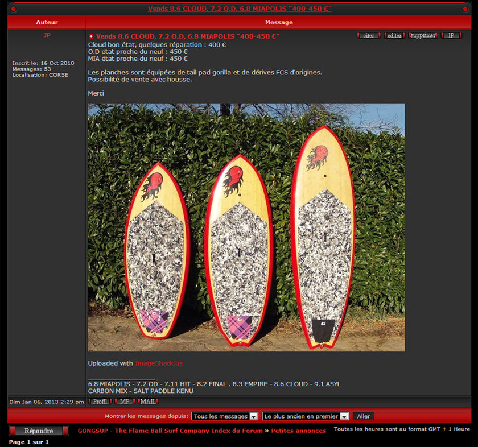Click the 'editer' post button
478x447 pixels.
click(x=394, y=36)
